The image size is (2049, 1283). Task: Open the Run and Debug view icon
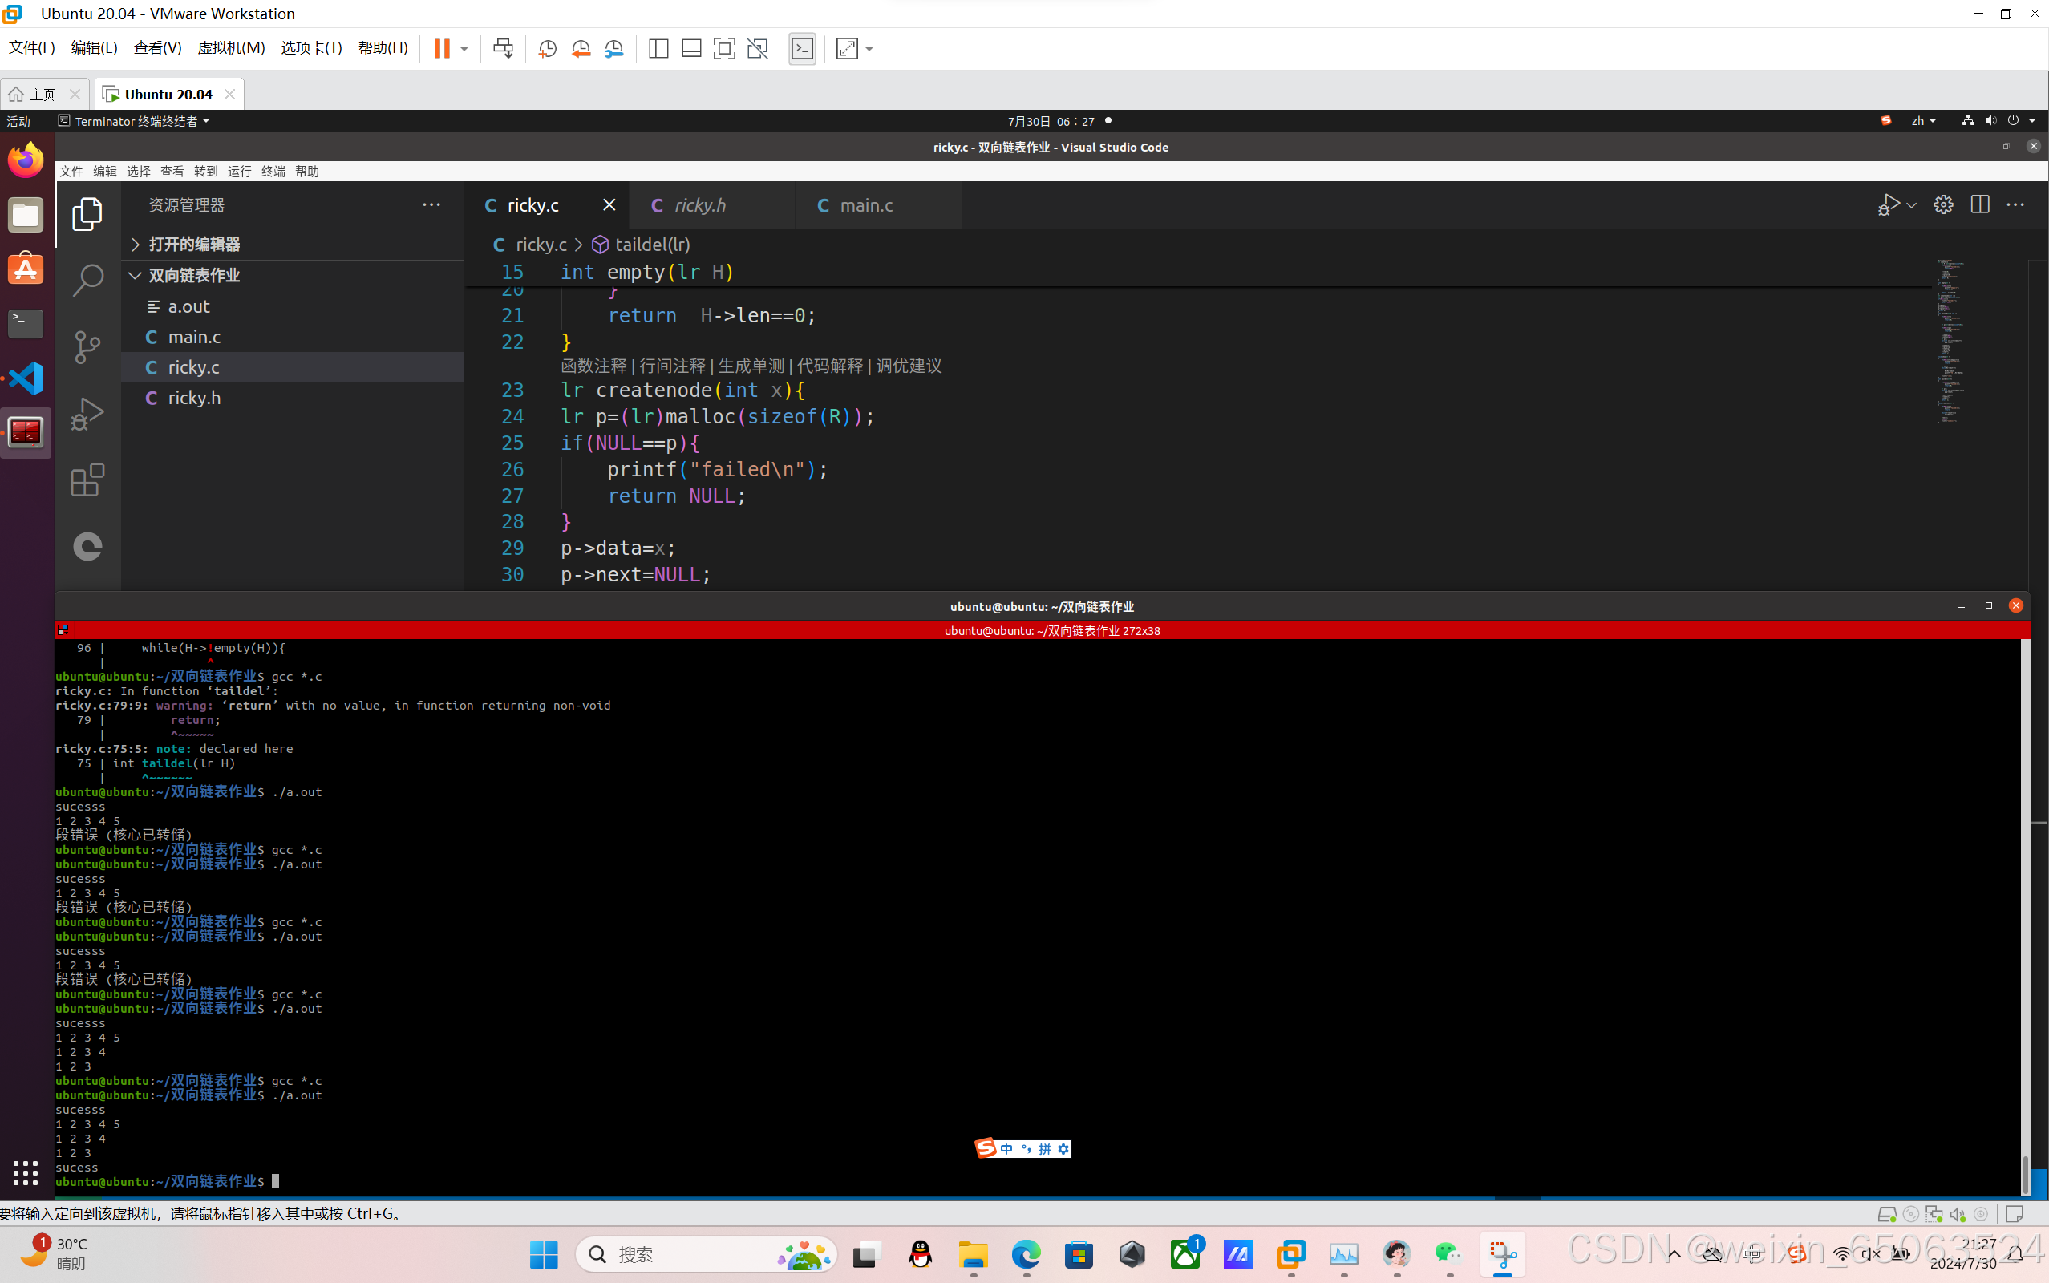coord(87,414)
